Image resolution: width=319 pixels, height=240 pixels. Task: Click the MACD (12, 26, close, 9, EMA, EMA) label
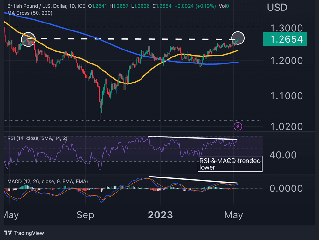click(x=48, y=181)
